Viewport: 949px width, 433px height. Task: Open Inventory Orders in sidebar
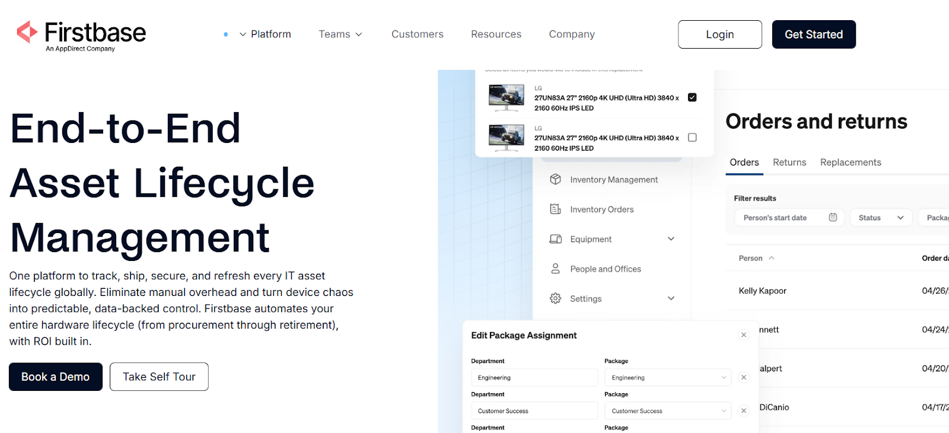[601, 209]
